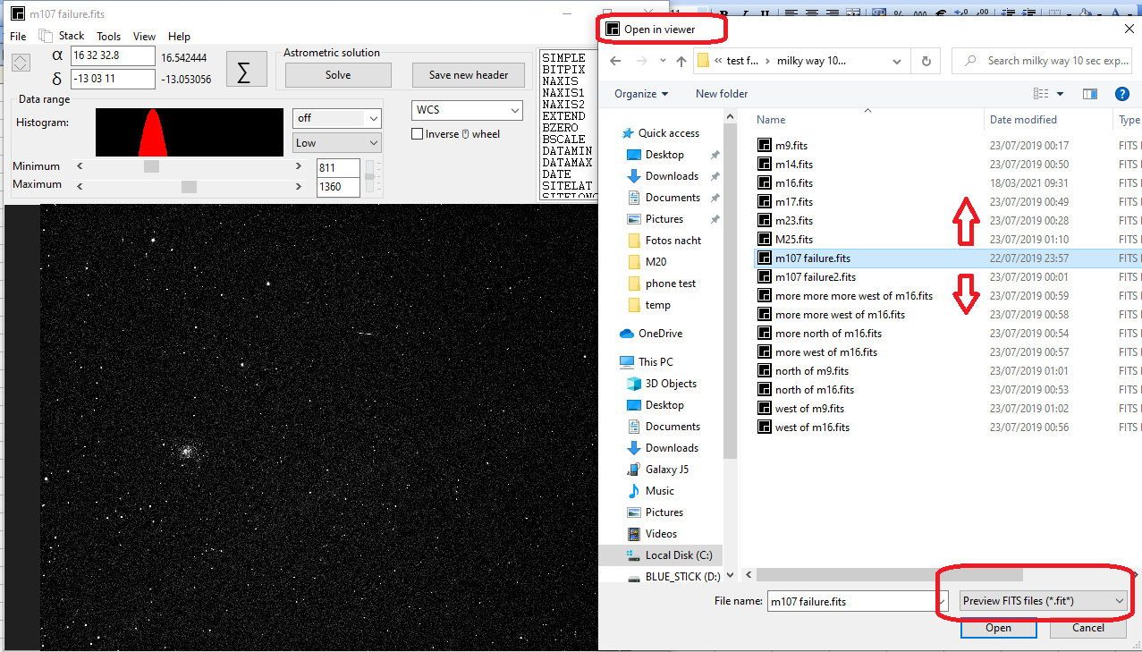This screenshot has width=1142, height=652.
Task: Click New folder button
Action: pyautogui.click(x=722, y=93)
